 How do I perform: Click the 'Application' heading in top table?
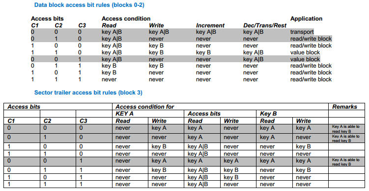pos(306,19)
